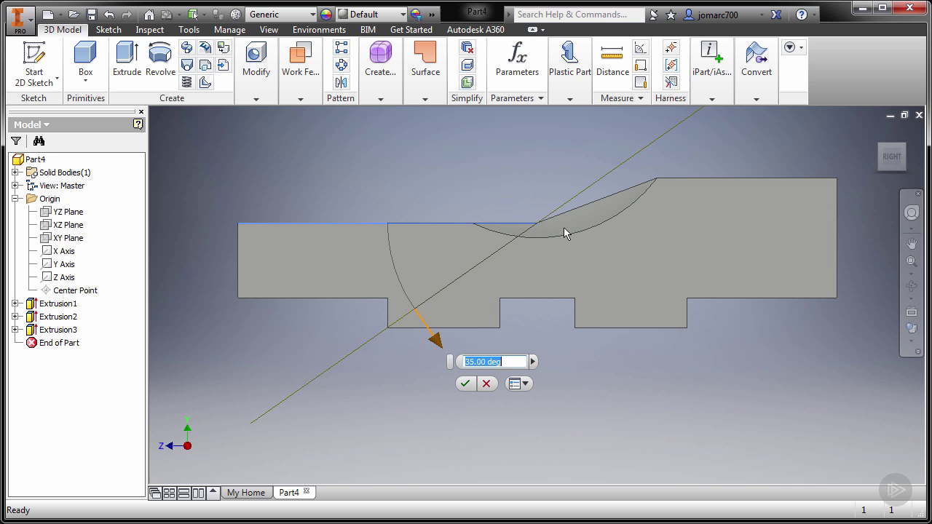Open the Manage ribbon tab

coord(229,30)
